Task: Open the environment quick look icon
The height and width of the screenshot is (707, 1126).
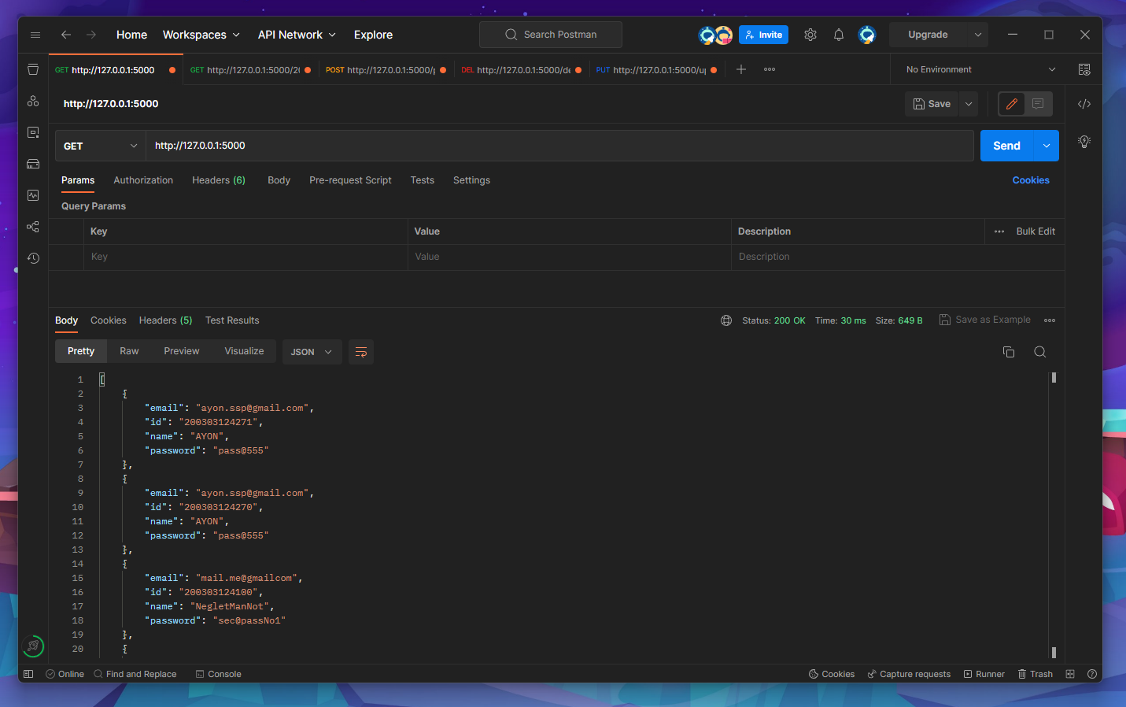Action: point(1084,69)
